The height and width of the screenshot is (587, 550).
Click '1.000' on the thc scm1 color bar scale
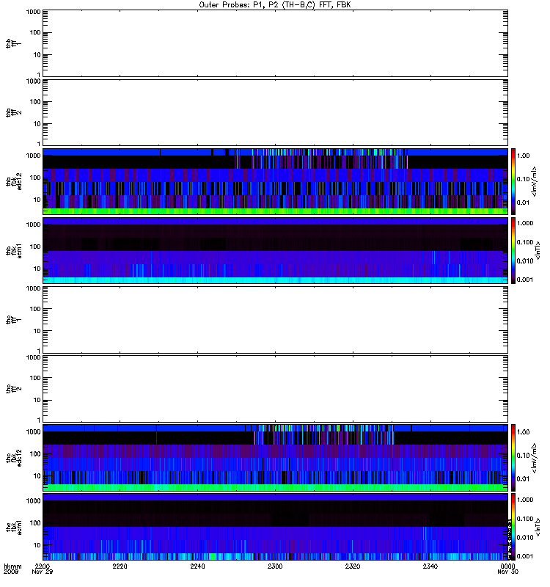click(525, 500)
